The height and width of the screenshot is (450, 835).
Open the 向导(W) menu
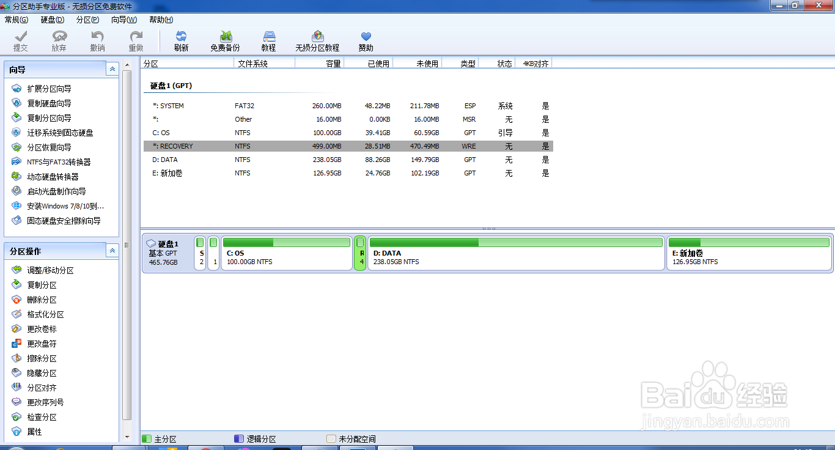124,20
